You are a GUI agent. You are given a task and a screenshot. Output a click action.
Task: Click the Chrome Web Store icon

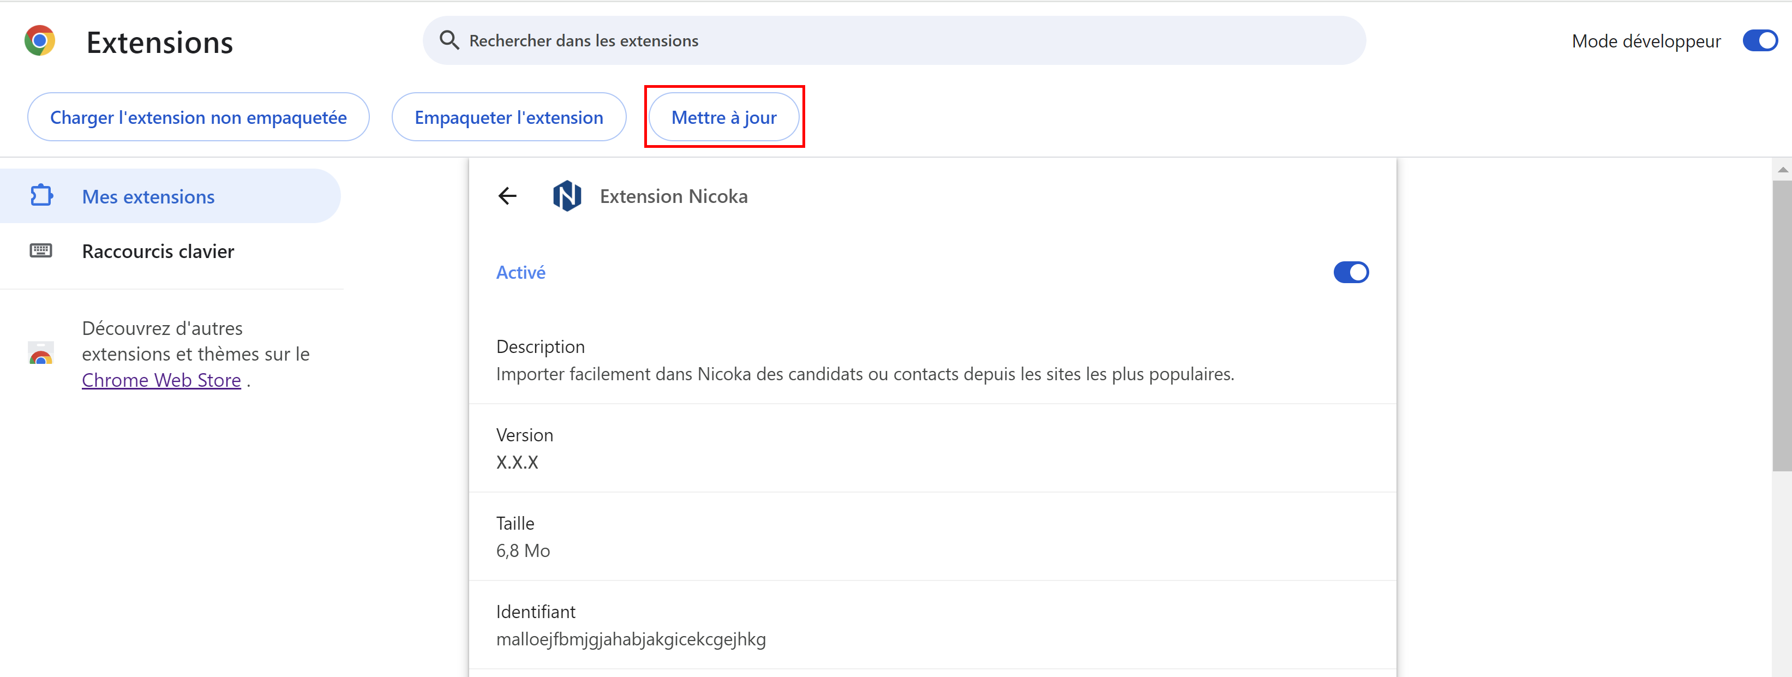tap(41, 354)
